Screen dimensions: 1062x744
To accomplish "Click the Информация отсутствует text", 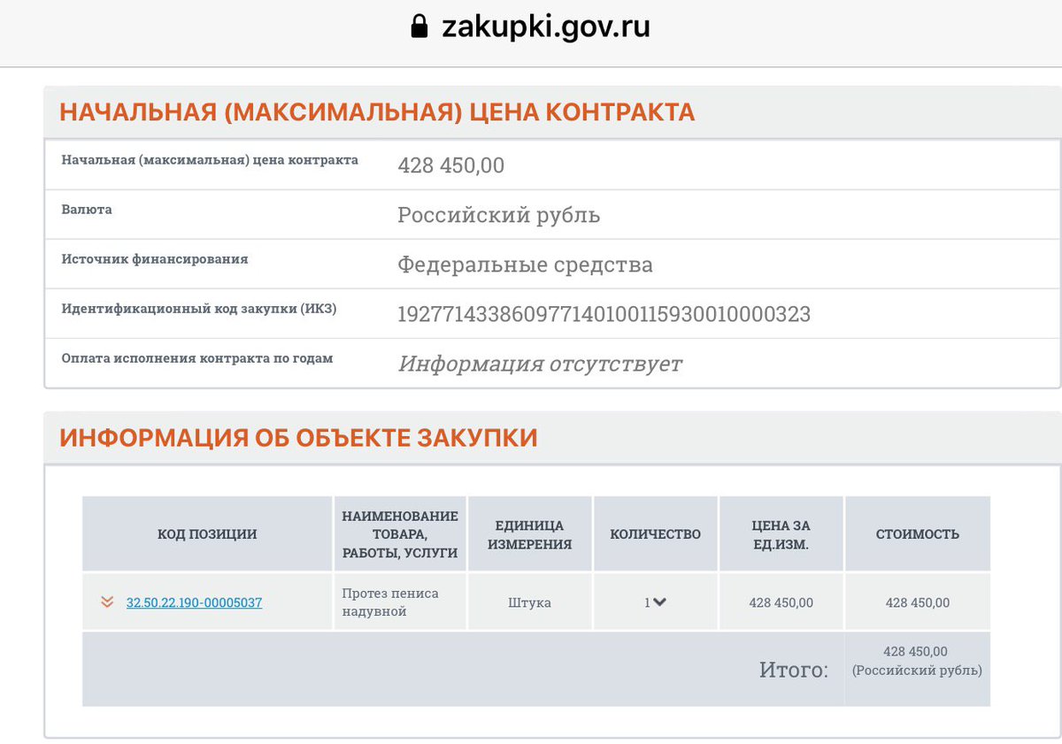I will pos(540,364).
